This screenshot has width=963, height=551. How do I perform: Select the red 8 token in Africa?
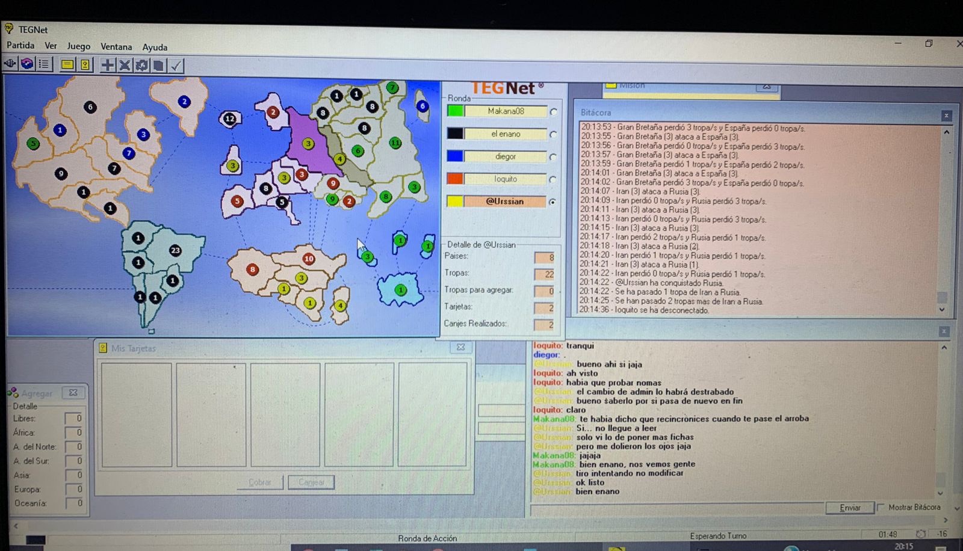(x=253, y=269)
